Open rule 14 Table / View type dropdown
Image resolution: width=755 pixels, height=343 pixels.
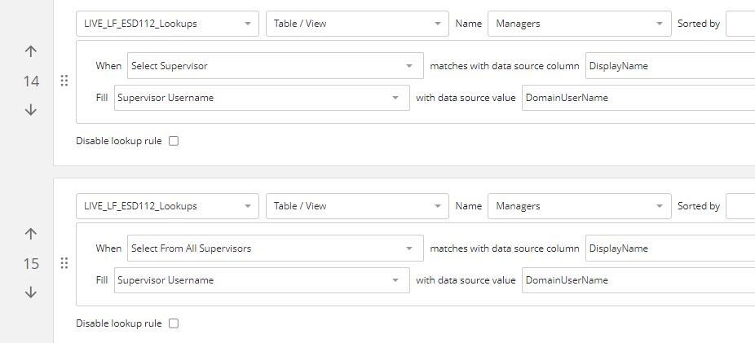(x=357, y=24)
